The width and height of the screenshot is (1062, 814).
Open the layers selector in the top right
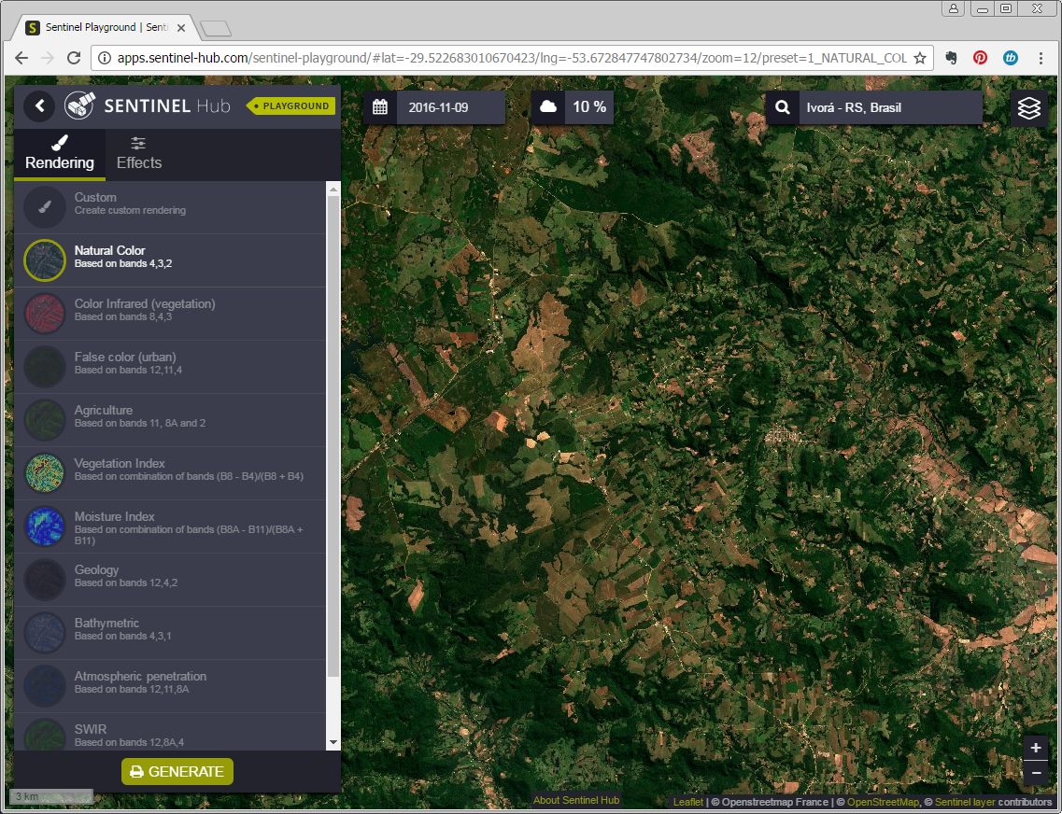1028,106
